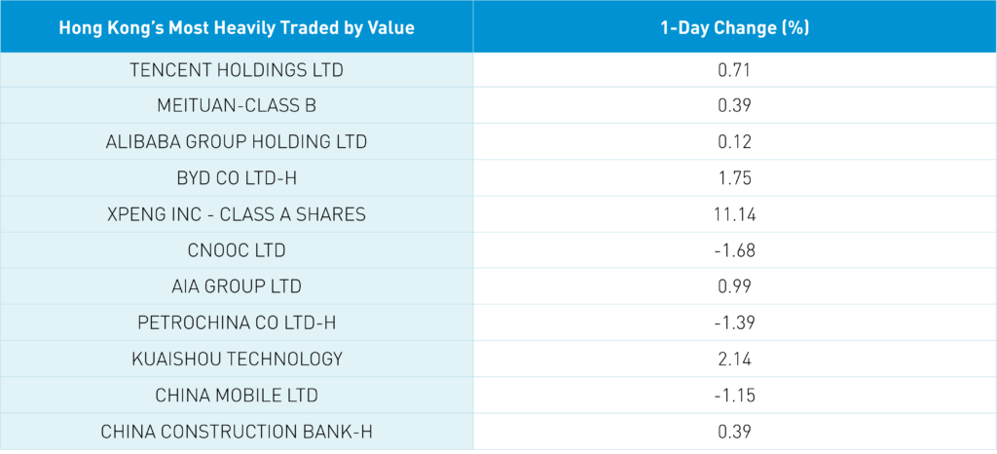Click AIA Group Ltd stock name
Viewport: 997px width, 454px height.
tap(237, 286)
